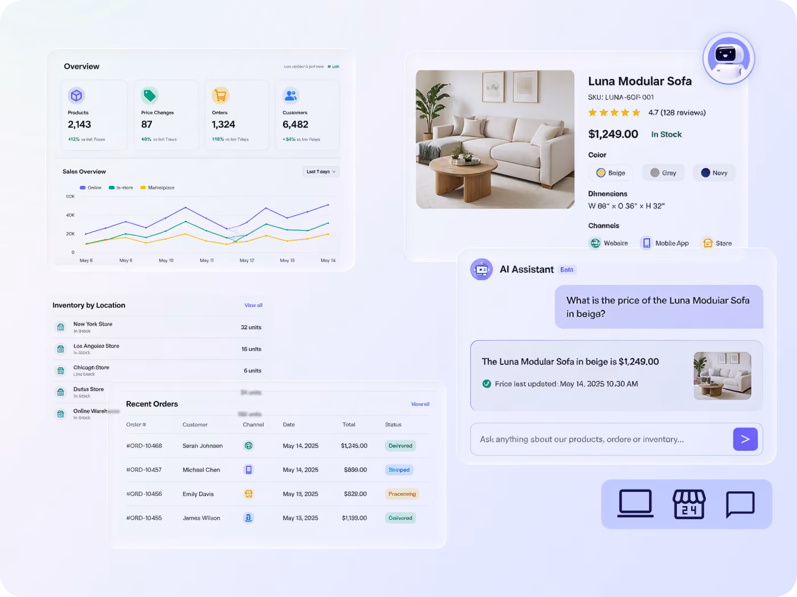Click the 6 units value for Chicago
The height and width of the screenshot is (597, 797).
(253, 371)
